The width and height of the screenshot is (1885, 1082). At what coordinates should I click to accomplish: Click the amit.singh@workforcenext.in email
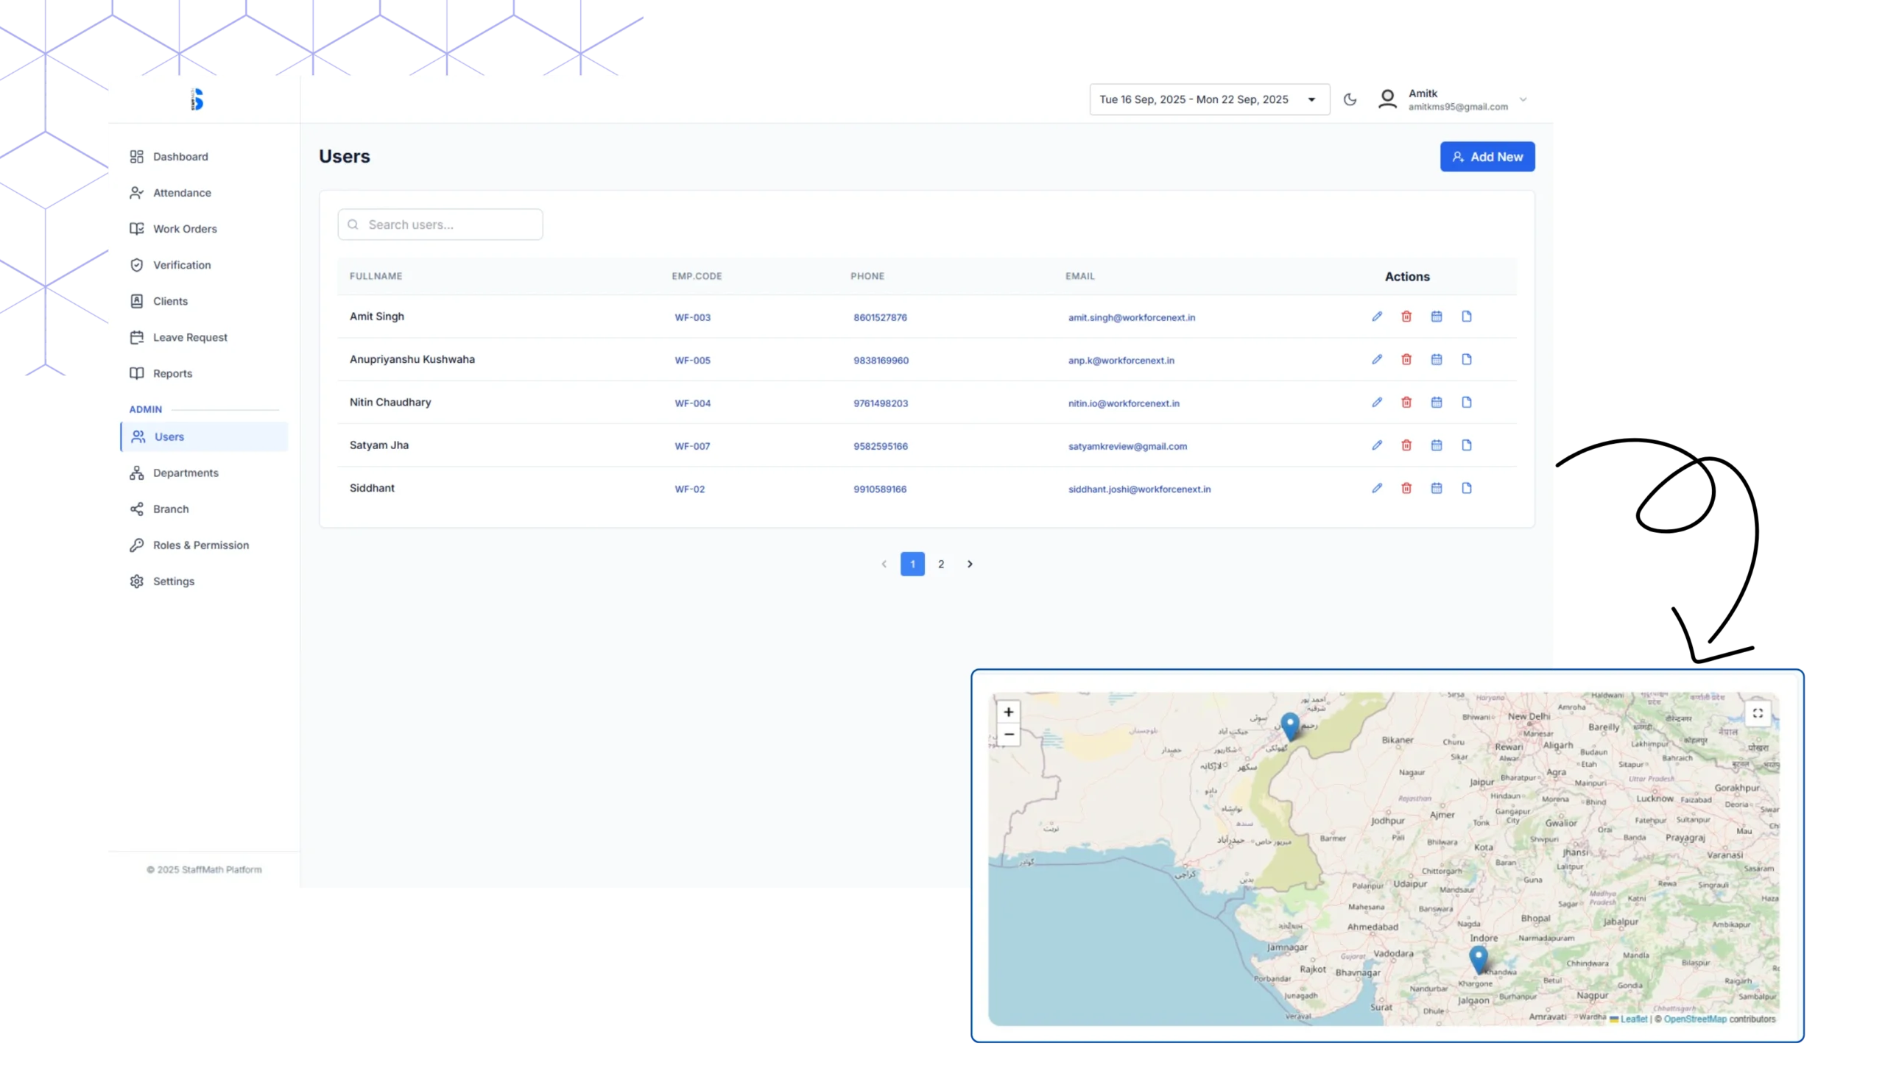coord(1131,317)
